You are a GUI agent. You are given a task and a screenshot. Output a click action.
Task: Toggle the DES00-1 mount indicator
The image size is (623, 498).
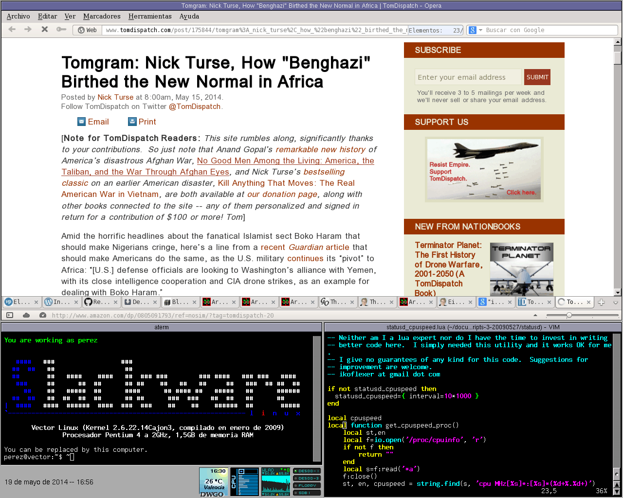[x=307, y=471]
